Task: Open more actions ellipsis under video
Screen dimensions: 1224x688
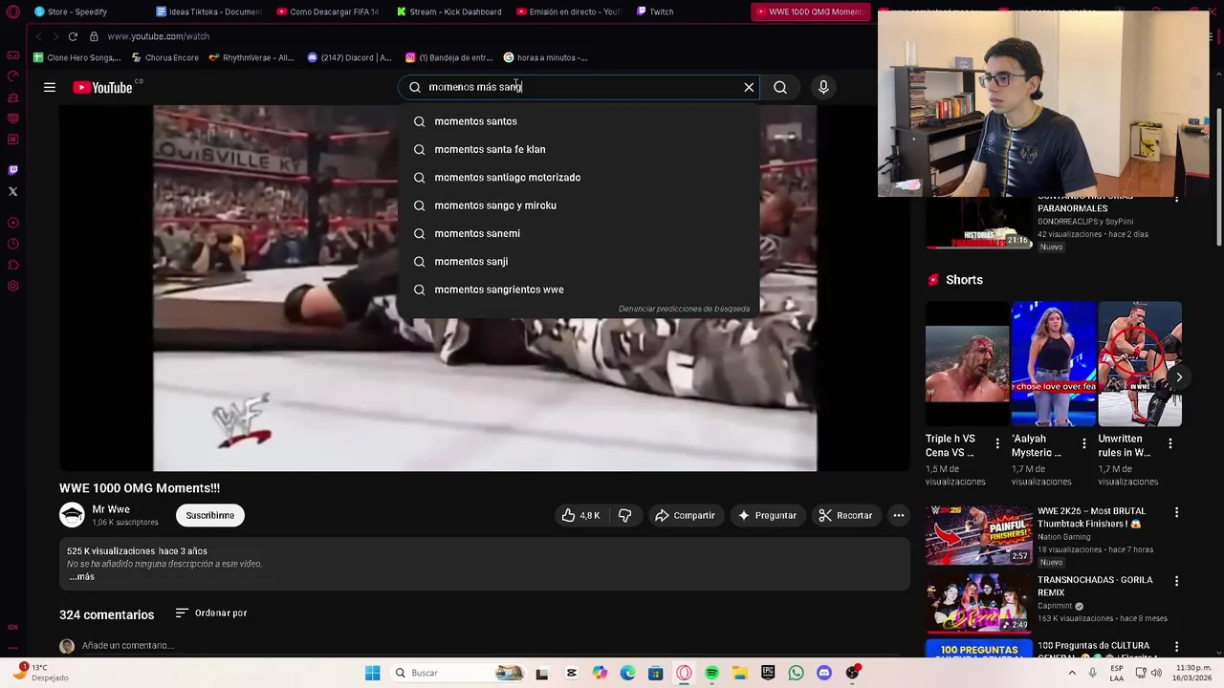Action: point(899,515)
